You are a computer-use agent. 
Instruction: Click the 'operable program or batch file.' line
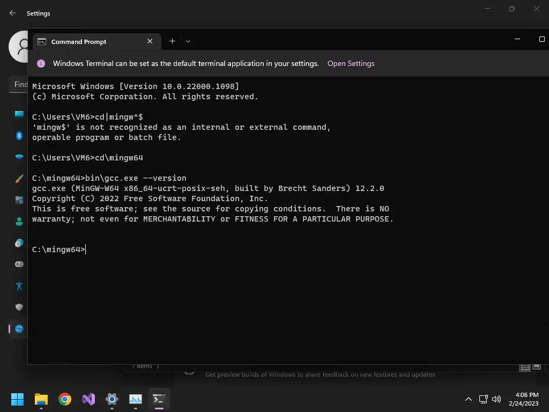pyautogui.click(x=107, y=137)
